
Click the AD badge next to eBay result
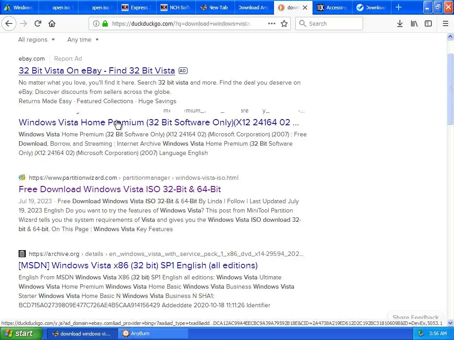tap(183, 70)
